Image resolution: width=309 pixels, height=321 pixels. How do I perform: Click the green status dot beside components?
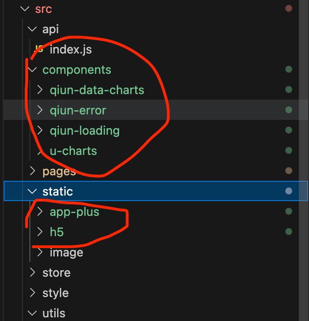pyautogui.click(x=289, y=70)
